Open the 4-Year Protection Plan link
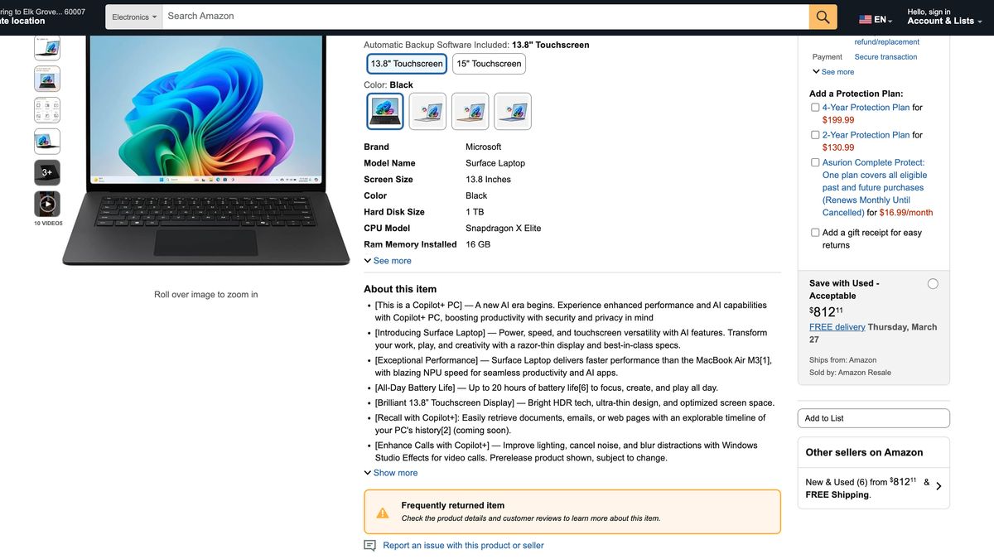Viewport: 994px width, 559px height. click(866, 108)
